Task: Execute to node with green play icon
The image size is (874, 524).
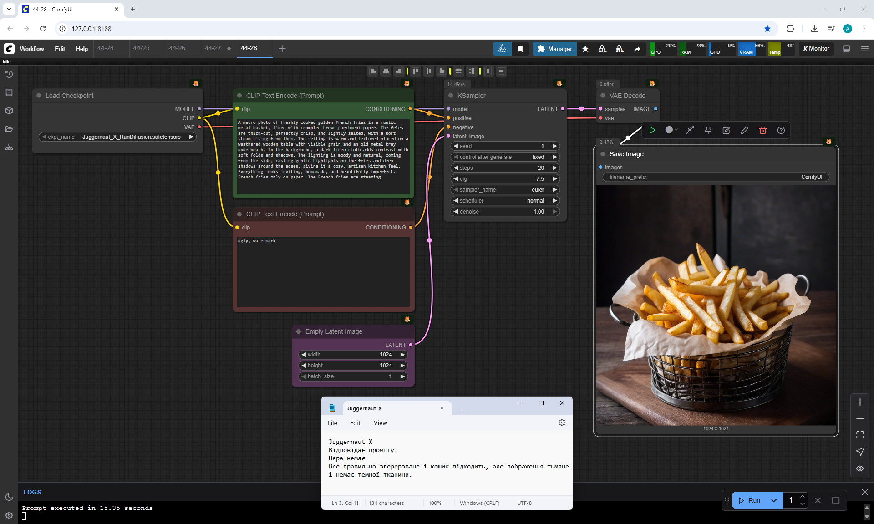Action: pos(652,130)
